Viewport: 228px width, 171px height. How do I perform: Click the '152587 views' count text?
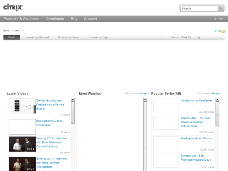(207, 150)
